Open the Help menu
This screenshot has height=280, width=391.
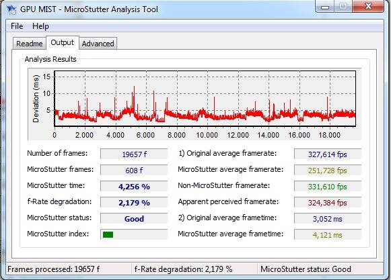40,26
